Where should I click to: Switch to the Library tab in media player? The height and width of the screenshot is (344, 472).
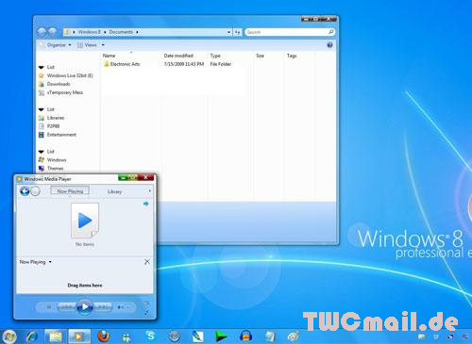point(114,191)
